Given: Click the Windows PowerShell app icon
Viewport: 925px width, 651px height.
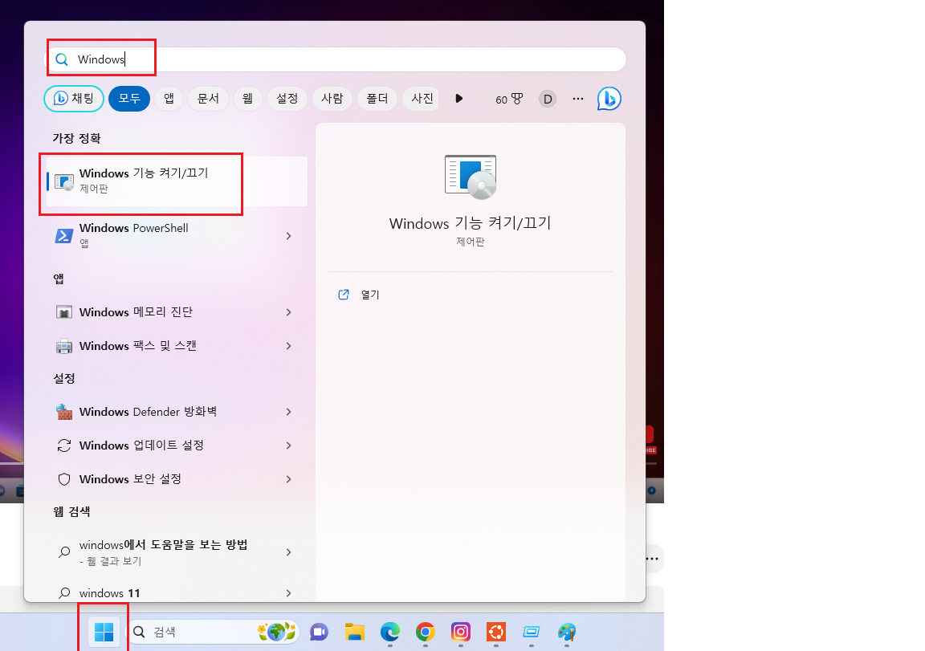Looking at the screenshot, I should (63, 236).
